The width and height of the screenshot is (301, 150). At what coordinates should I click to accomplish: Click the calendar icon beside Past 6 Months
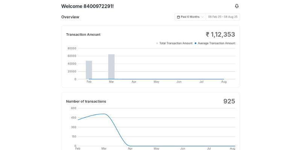tap(178, 17)
